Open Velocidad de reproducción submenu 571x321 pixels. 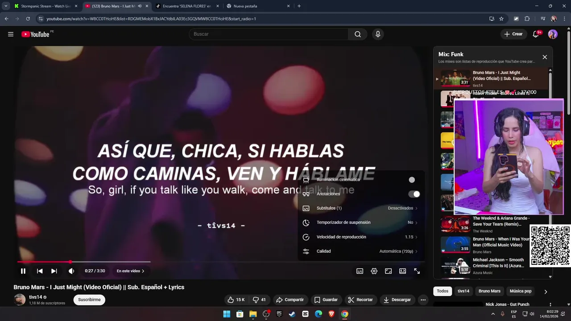[360, 237]
